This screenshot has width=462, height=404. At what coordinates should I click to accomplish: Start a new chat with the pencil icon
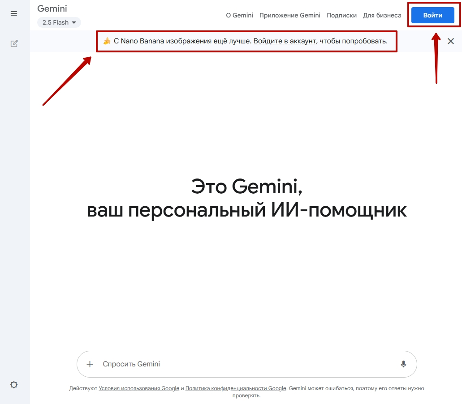click(14, 43)
